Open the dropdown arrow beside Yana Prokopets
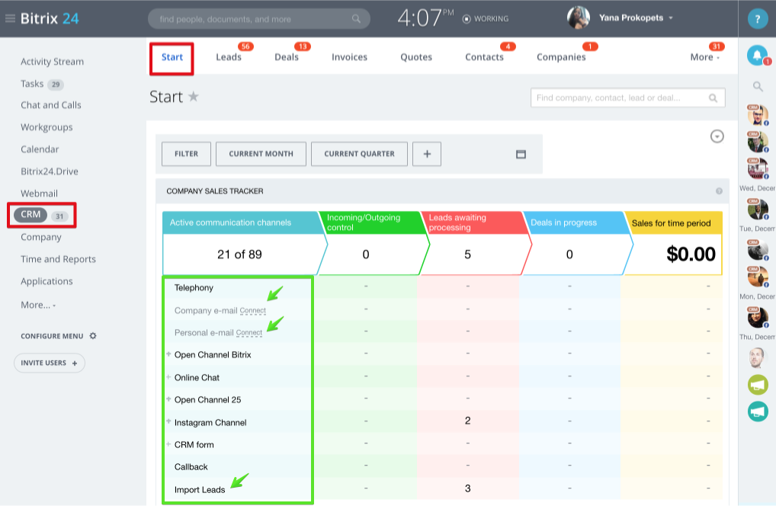This screenshot has height=506, width=776. [671, 18]
